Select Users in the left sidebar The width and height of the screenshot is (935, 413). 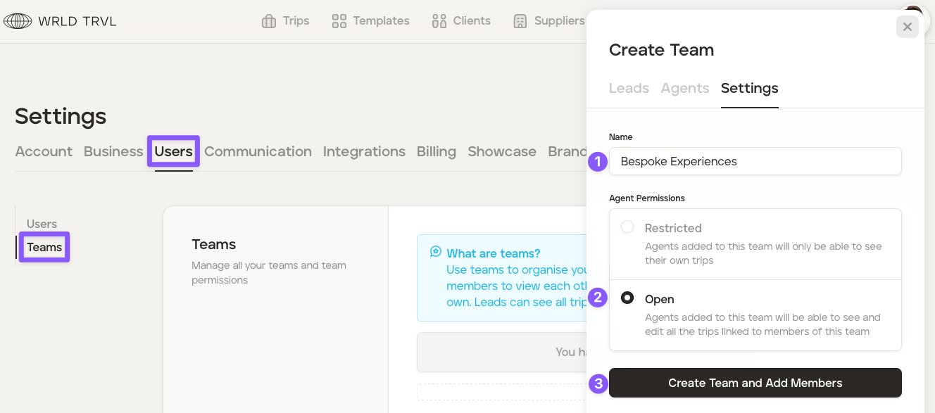[x=42, y=224]
